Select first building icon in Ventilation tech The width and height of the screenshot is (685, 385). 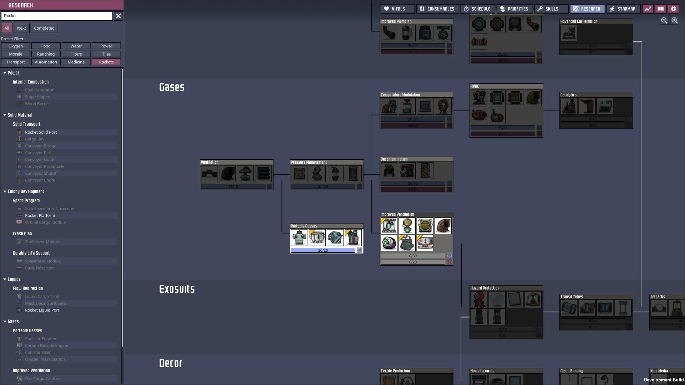209,174
